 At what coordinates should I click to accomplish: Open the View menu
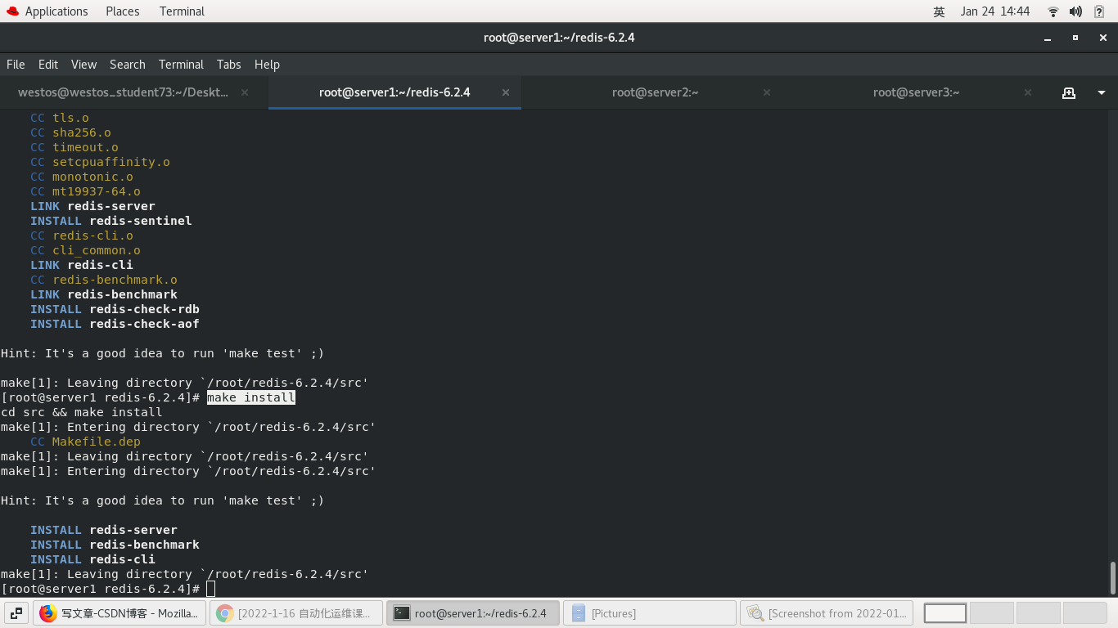click(x=83, y=65)
